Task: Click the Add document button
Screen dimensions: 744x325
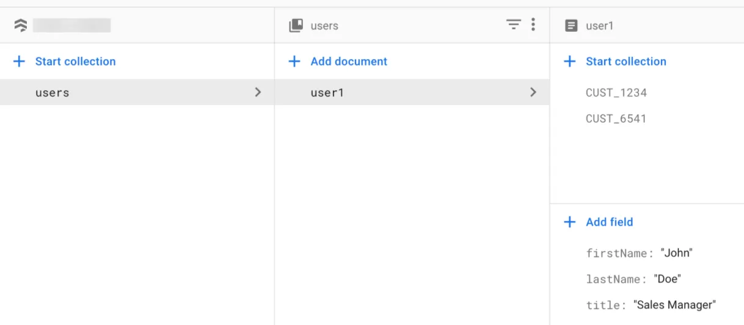Action: [348, 61]
